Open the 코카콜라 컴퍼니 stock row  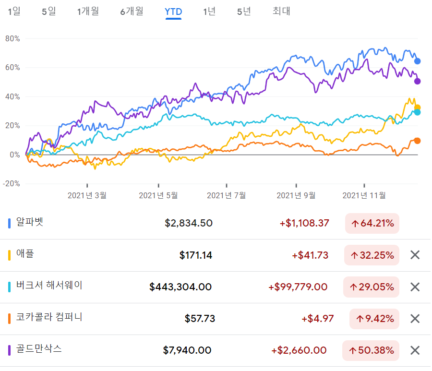coord(215,319)
